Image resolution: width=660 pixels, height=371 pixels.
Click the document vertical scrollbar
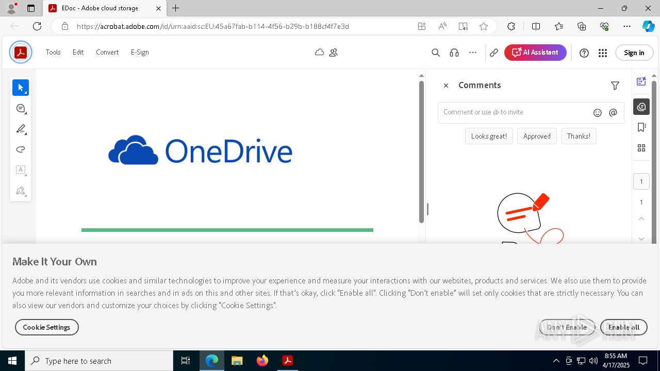tap(421, 152)
